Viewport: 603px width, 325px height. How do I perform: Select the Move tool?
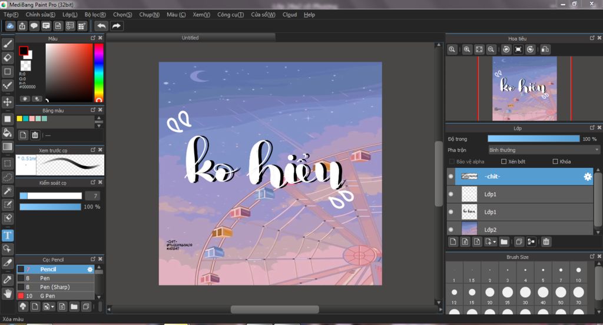click(7, 102)
